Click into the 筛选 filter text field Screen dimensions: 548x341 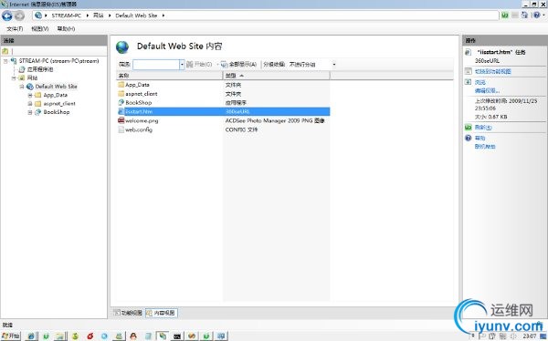click(156, 64)
